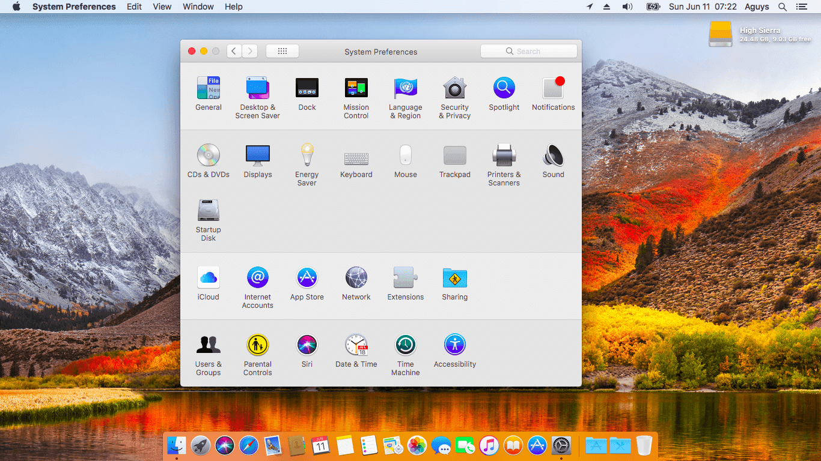Launch Launchpad from the Dock
The height and width of the screenshot is (461, 821).
tap(201, 445)
